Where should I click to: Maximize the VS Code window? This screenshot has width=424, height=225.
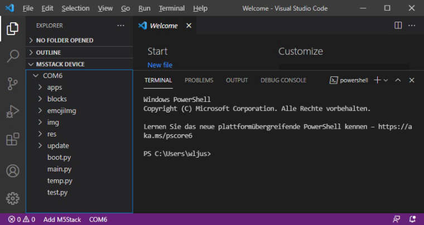pyautogui.click(x=387, y=8)
